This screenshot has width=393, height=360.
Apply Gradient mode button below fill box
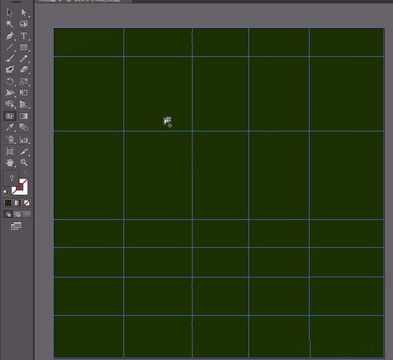click(x=17, y=203)
